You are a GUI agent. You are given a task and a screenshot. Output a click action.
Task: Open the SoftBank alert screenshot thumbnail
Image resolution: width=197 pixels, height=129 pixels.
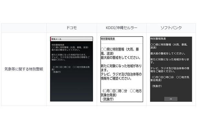coord(171,69)
